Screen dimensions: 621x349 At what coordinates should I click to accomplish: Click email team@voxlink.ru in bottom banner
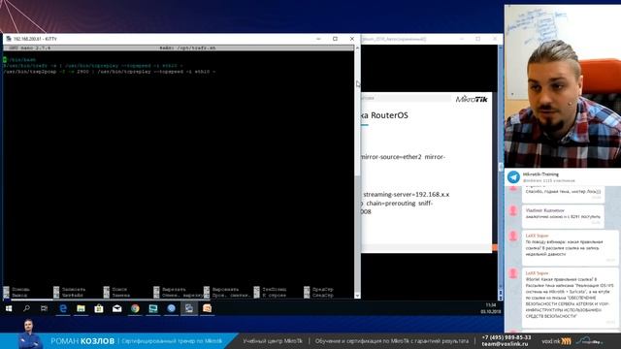click(505, 344)
